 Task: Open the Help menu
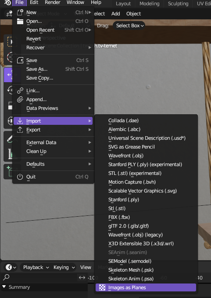[x=96, y=3]
